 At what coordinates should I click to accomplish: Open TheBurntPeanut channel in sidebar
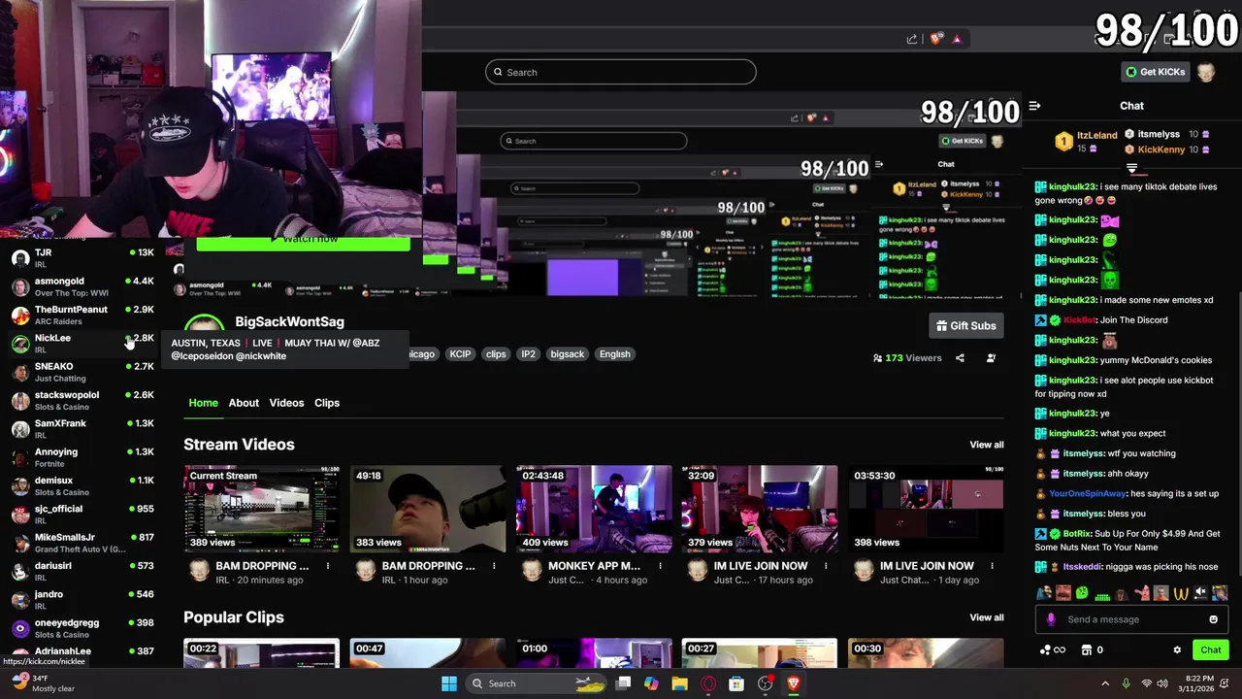(82, 315)
